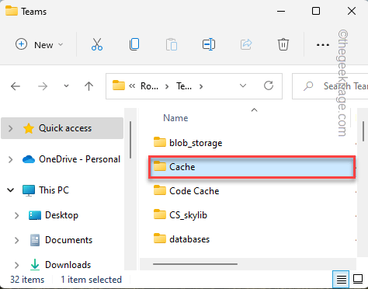Click the Quick access star icon
The image size is (368, 289).
29,128
